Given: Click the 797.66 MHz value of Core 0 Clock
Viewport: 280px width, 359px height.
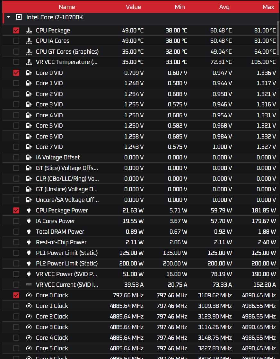Looking at the screenshot, I should coord(128,295).
